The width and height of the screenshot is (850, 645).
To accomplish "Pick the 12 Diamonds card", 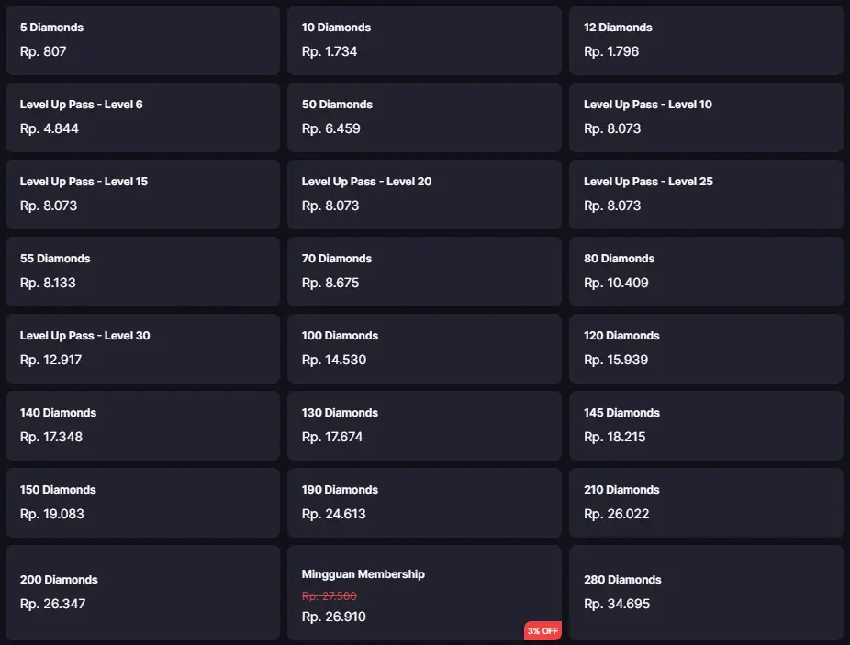I will (707, 40).
